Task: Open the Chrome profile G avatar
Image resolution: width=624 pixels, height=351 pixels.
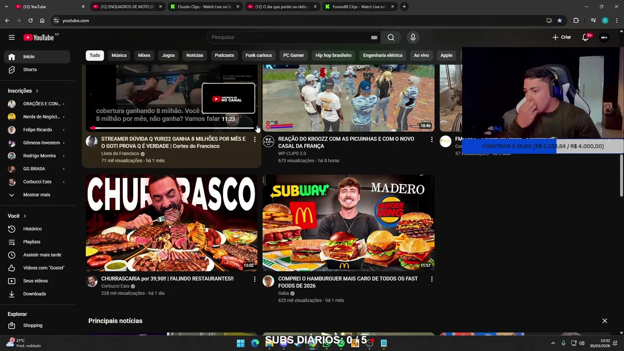Action: point(605,20)
